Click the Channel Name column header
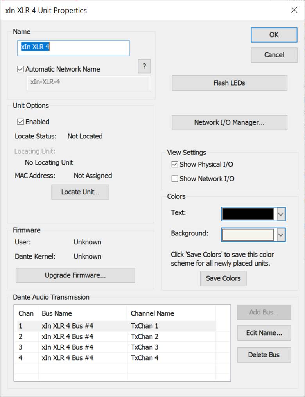 click(x=171, y=313)
